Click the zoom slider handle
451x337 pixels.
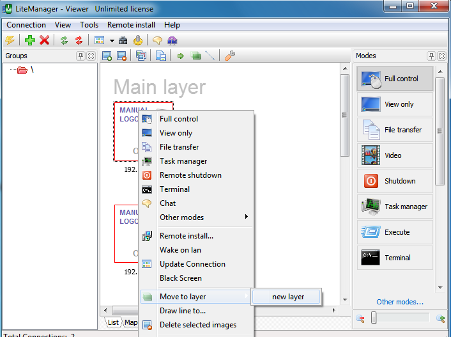(373, 318)
